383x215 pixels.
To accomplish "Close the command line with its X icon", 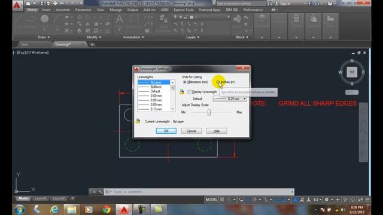I will [95, 192].
